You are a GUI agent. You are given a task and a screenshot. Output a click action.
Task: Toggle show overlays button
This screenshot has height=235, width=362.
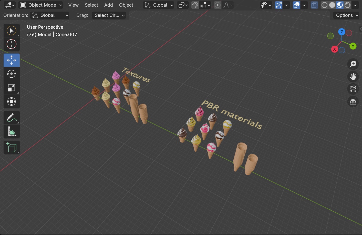tap(296, 5)
